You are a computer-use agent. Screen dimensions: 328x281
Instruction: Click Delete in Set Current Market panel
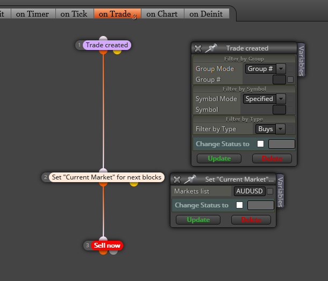251,220
